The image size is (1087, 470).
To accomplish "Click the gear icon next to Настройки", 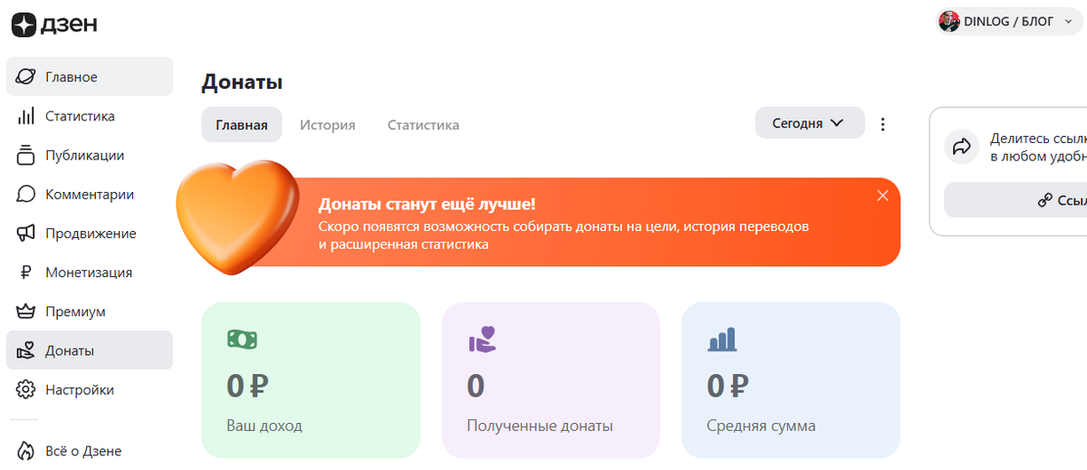I will pyautogui.click(x=26, y=389).
